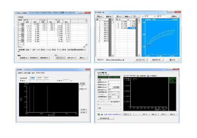
Task: Click the red crosshair marker on the chromaticity chart
Action: pyautogui.click(x=149, y=45)
